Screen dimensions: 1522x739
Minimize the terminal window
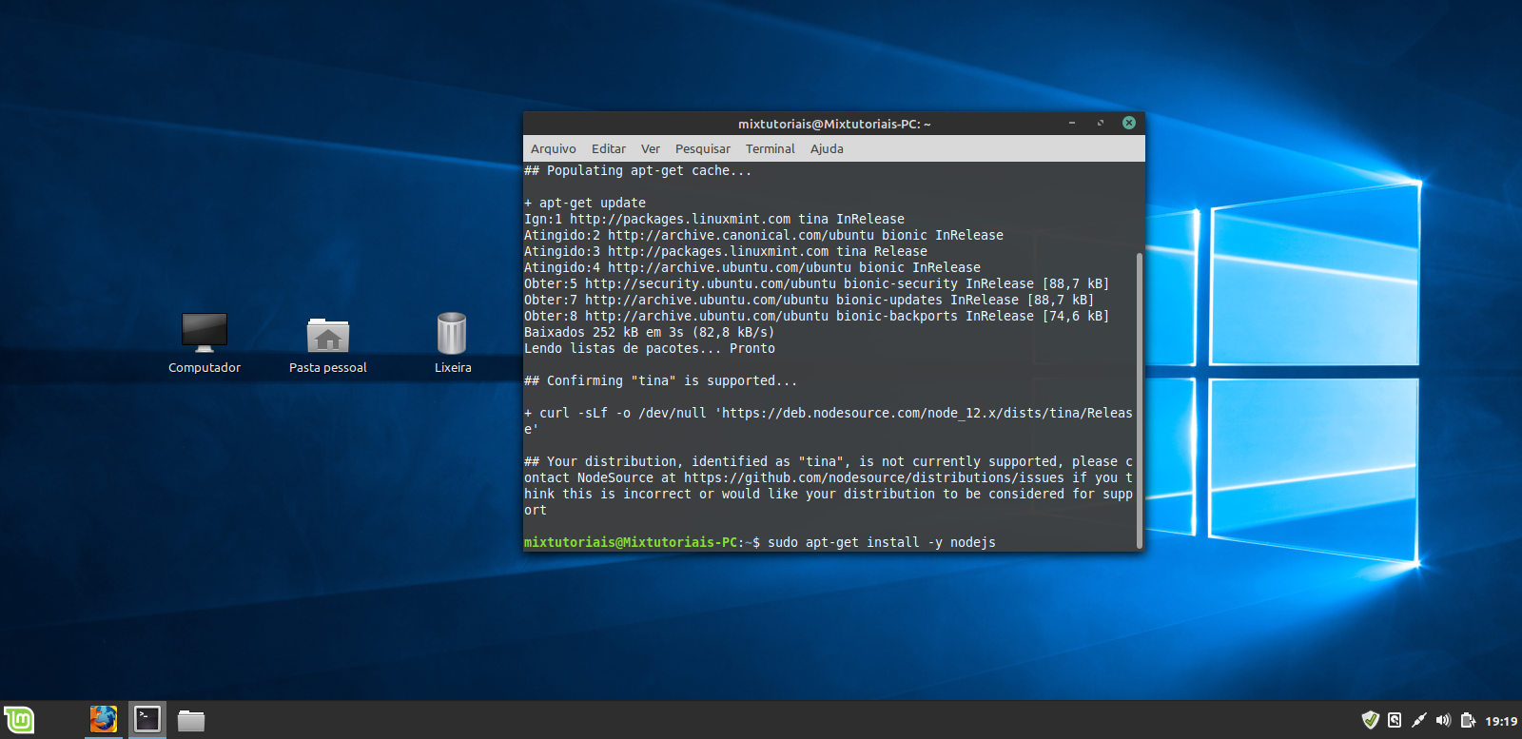(x=1072, y=123)
